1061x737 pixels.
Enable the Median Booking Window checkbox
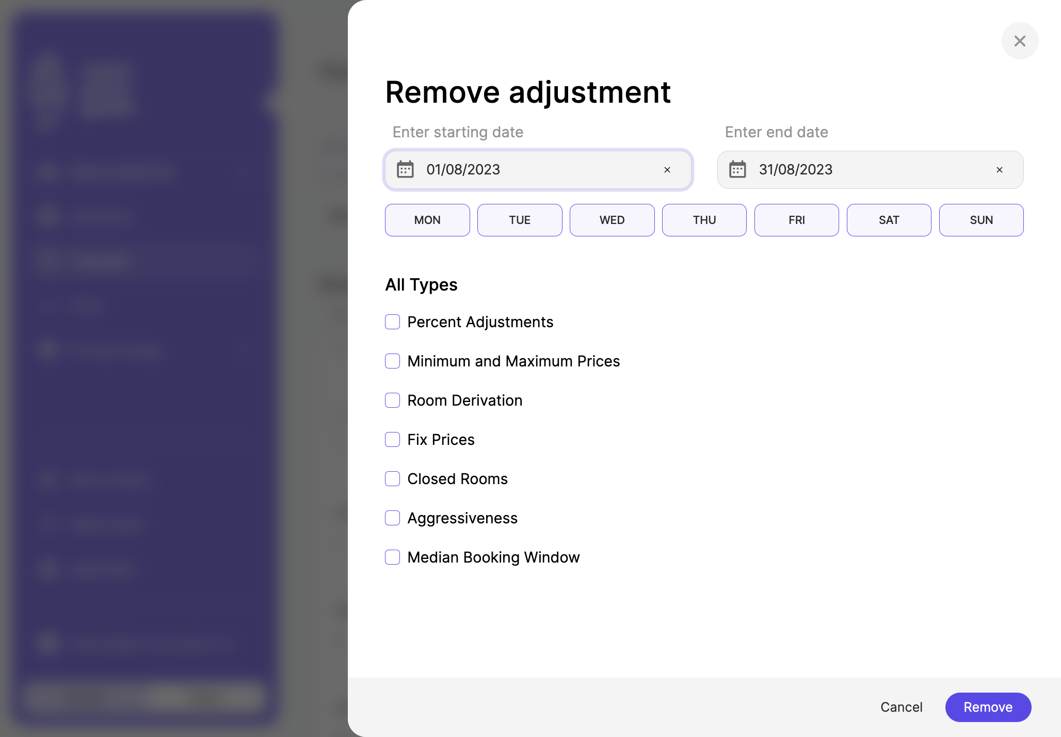tap(393, 557)
